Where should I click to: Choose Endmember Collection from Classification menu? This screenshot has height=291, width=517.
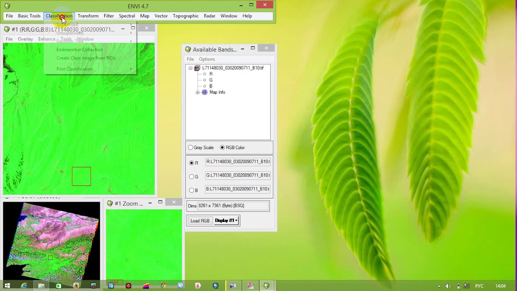click(x=80, y=50)
